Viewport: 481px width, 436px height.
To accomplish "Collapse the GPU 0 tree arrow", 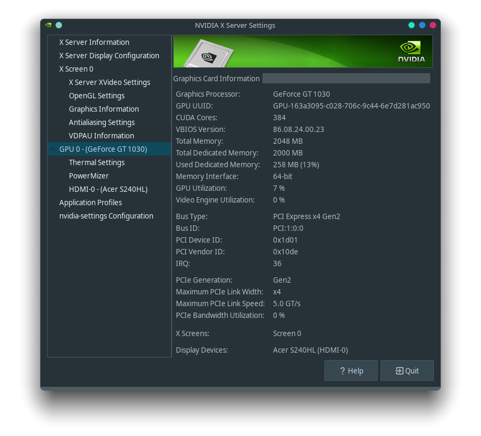I will (x=53, y=149).
